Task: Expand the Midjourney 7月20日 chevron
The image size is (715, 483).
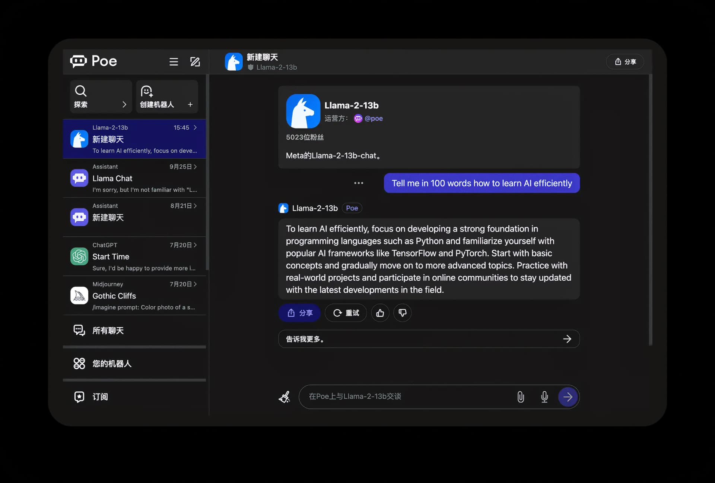Action: click(195, 284)
